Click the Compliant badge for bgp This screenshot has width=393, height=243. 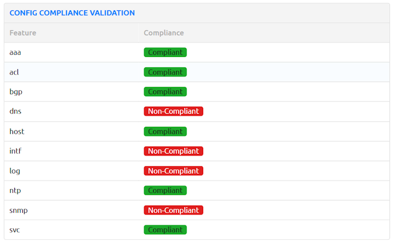coord(165,92)
